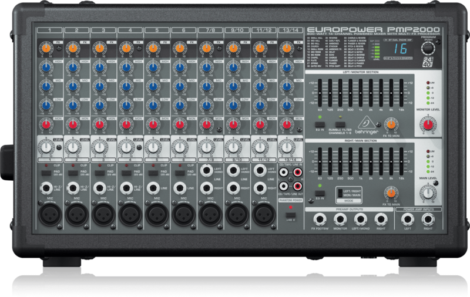Click channel 9/10 MID EQ knob
The height and width of the screenshot is (297, 470).
pos(233,86)
